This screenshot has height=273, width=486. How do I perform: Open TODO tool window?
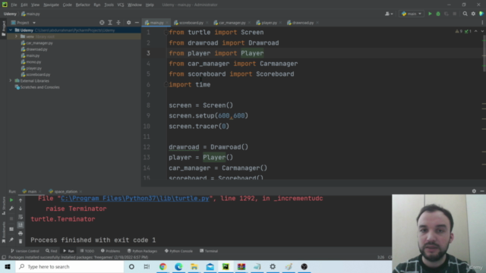(87, 251)
